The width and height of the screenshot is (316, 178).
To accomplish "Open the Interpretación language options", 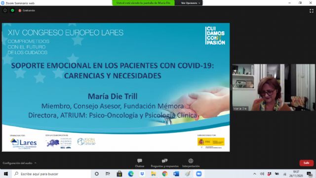I will 191,163.
